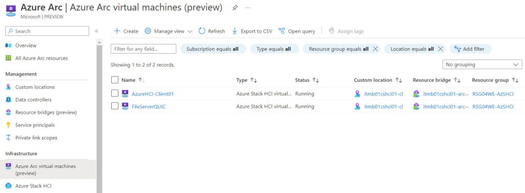Click the Manage view gear icon
This screenshot has width=525, height=193.
tap(148, 31)
